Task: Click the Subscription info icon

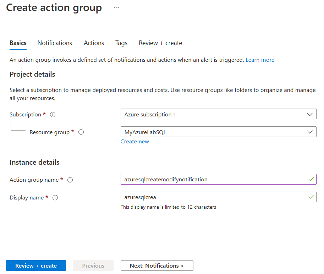Action: point(53,115)
